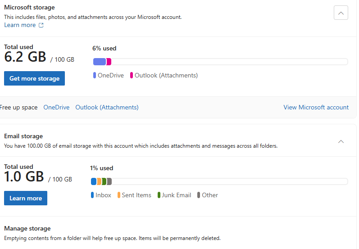Click the 6% used text

coord(105,48)
